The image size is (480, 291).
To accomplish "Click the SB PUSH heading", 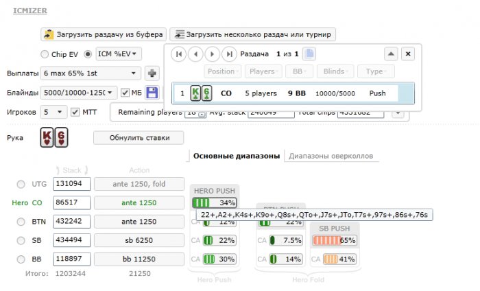I will [335, 229].
